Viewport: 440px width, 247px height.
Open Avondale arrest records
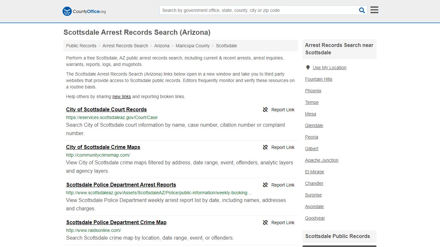[314, 206]
